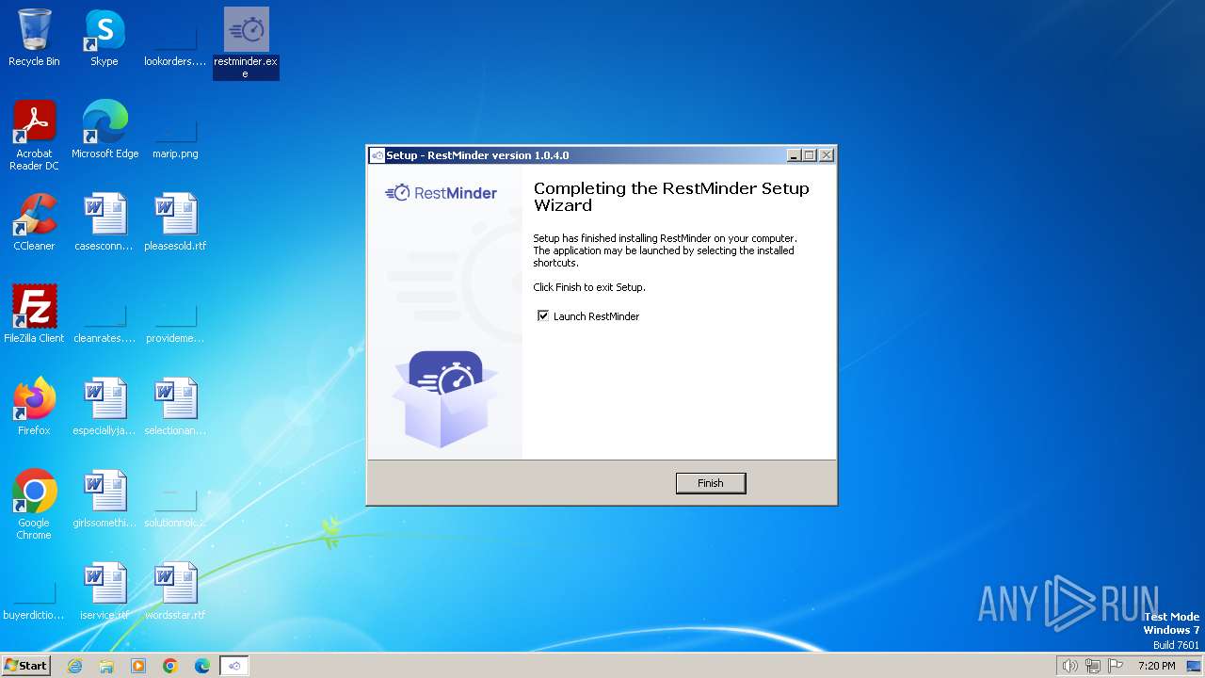Select the CCleaner desktop shortcut

(x=34, y=222)
